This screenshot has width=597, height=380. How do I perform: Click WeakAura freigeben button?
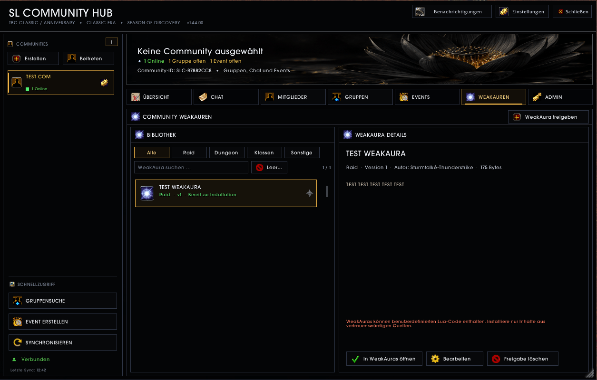(x=548, y=117)
